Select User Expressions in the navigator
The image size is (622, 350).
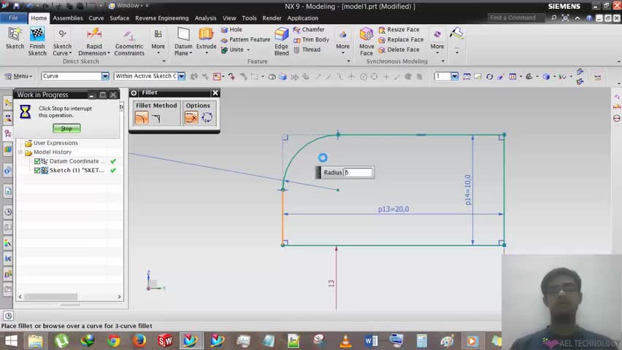coord(55,143)
